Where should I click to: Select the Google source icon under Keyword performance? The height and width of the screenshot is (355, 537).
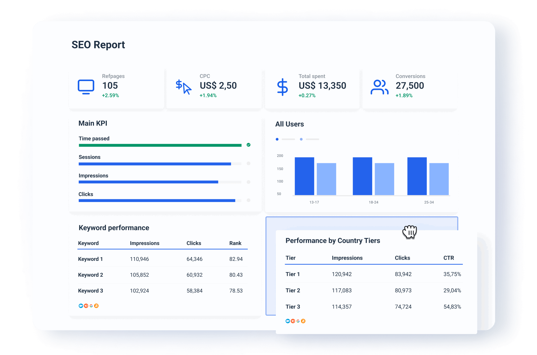click(91, 306)
